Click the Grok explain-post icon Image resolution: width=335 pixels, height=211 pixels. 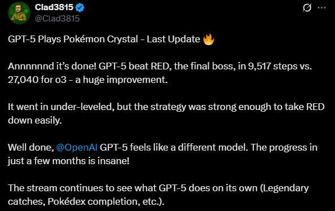307,8
